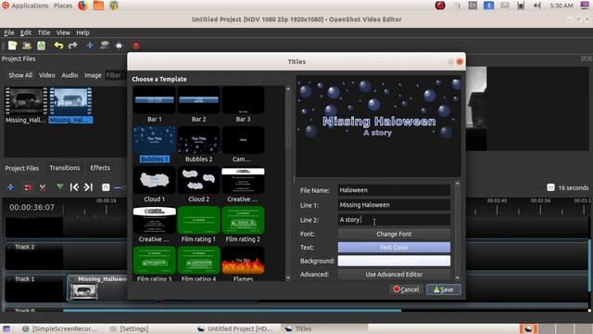Click the New Project toolbar icon
The width and height of the screenshot is (593, 334).
[x=12, y=45]
